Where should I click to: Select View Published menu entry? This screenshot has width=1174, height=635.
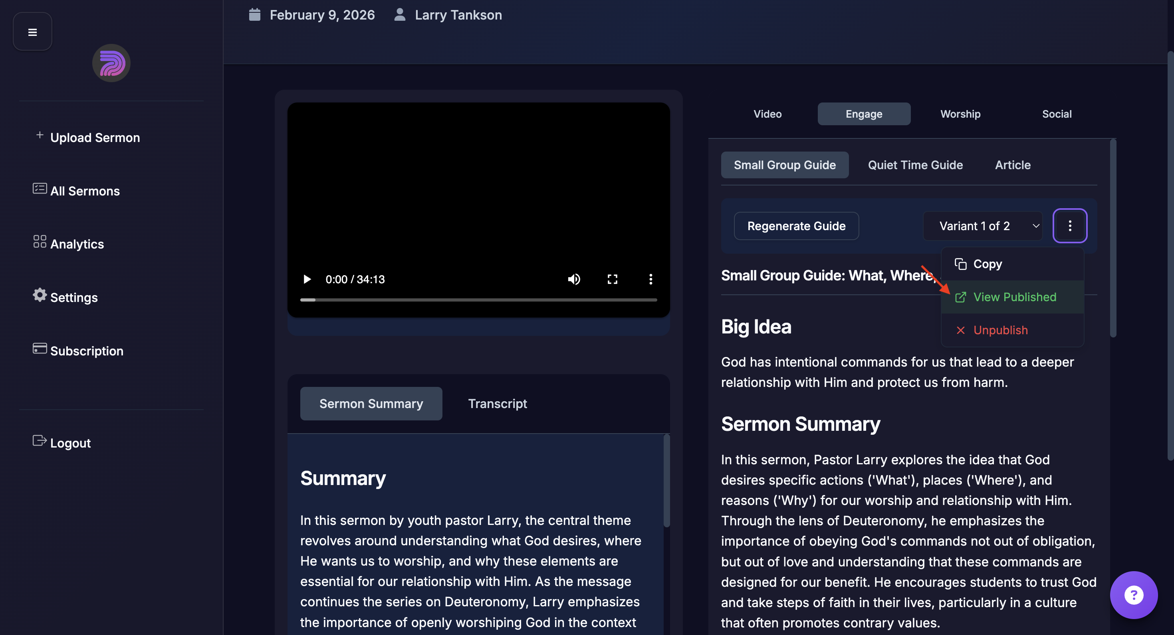click(1014, 297)
